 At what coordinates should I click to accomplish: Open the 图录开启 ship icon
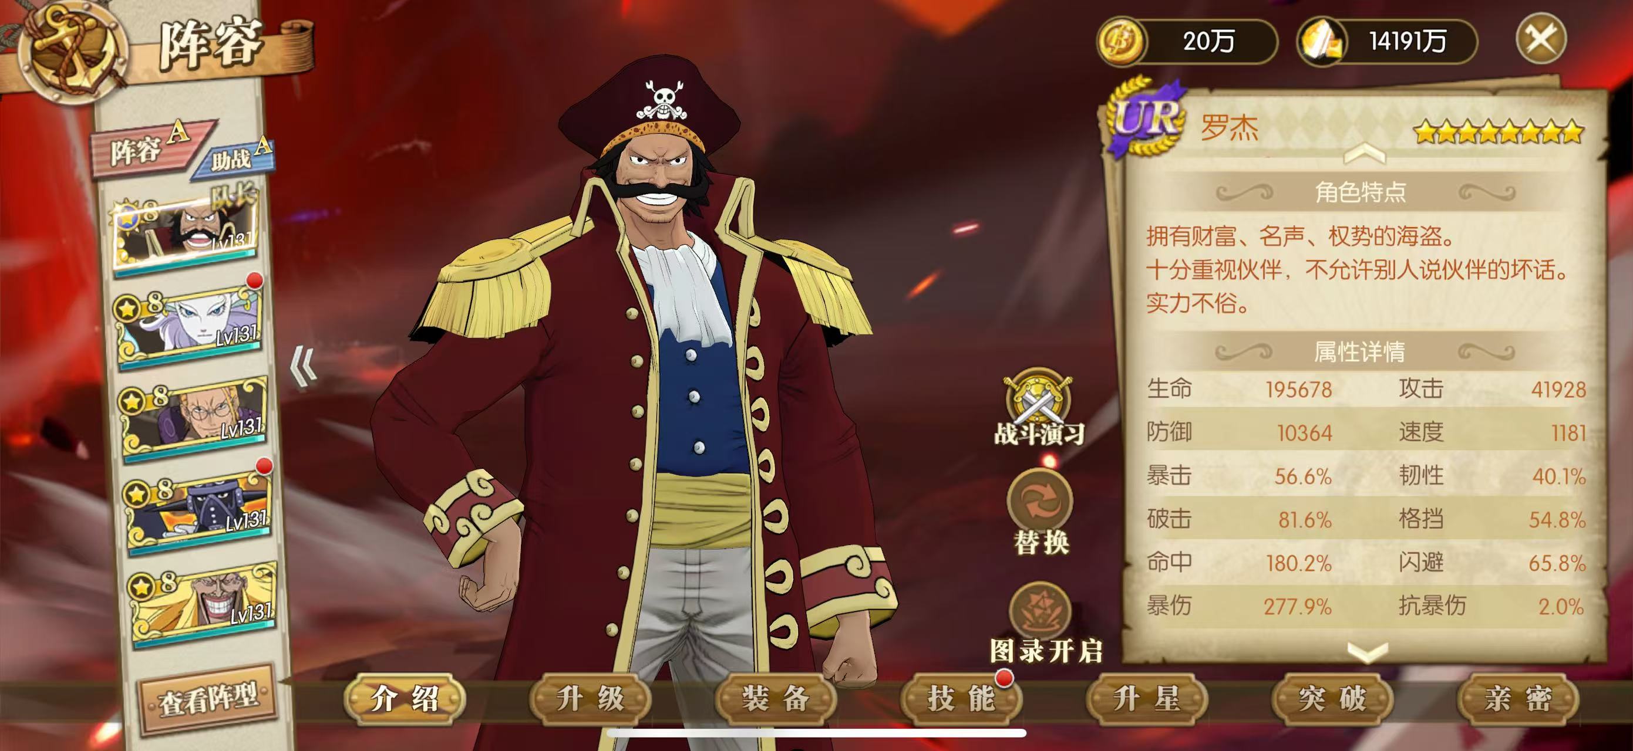[1041, 611]
